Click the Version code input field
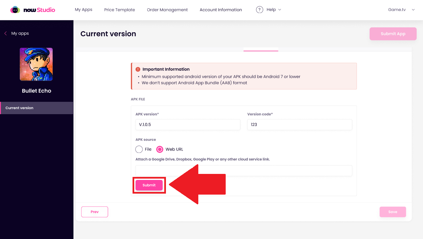Screen dimensions: 423x239 [299, 125]
